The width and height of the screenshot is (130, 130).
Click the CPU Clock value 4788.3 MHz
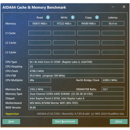76,71
